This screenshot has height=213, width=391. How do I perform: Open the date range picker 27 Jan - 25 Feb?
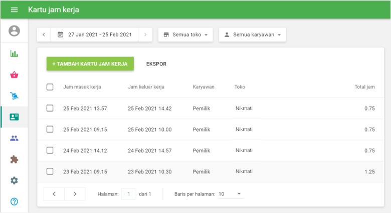(x=94, y=35)
